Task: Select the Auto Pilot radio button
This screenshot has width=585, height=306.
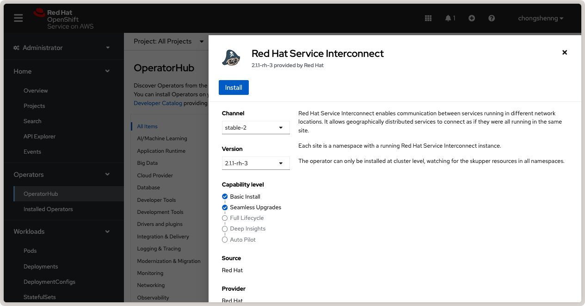Action: point(225,239)
